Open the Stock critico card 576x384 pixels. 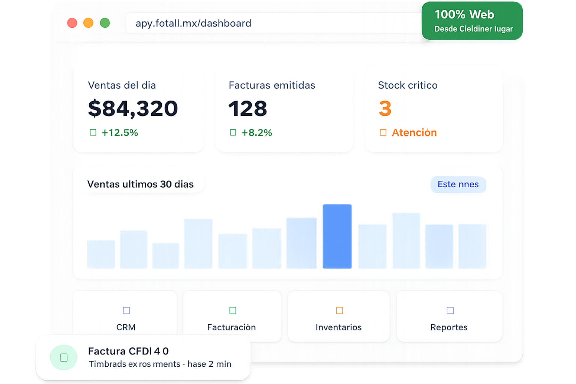(433, 109)
